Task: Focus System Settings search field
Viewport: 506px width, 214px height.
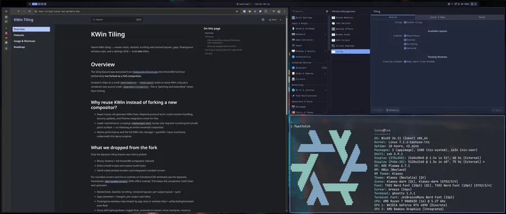Action: click(x=308, y=11)
